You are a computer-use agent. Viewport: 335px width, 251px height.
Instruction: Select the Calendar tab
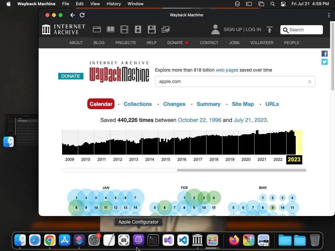point(101,104)
